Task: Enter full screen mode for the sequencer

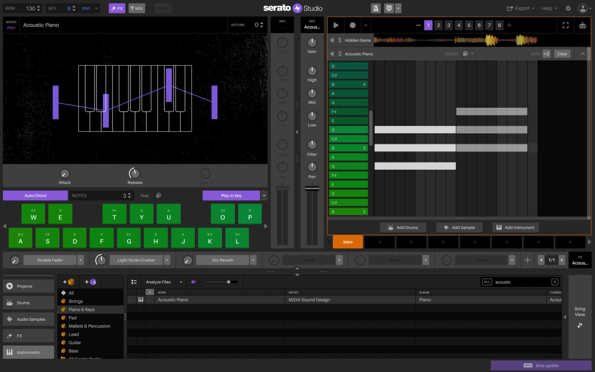Action: 565,25
